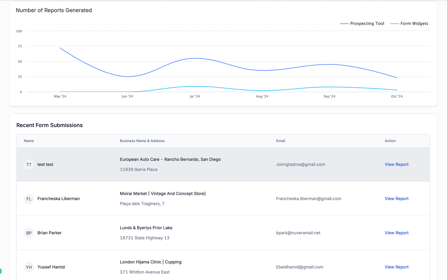Click the Action column header
The width and height of the screenshot is (447, 280).
390,141
